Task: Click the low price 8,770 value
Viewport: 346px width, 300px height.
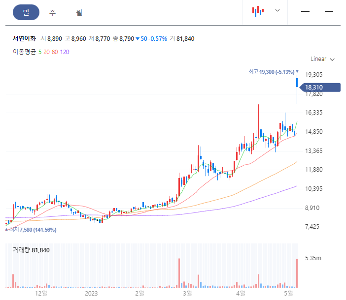Action: point(103,39)
